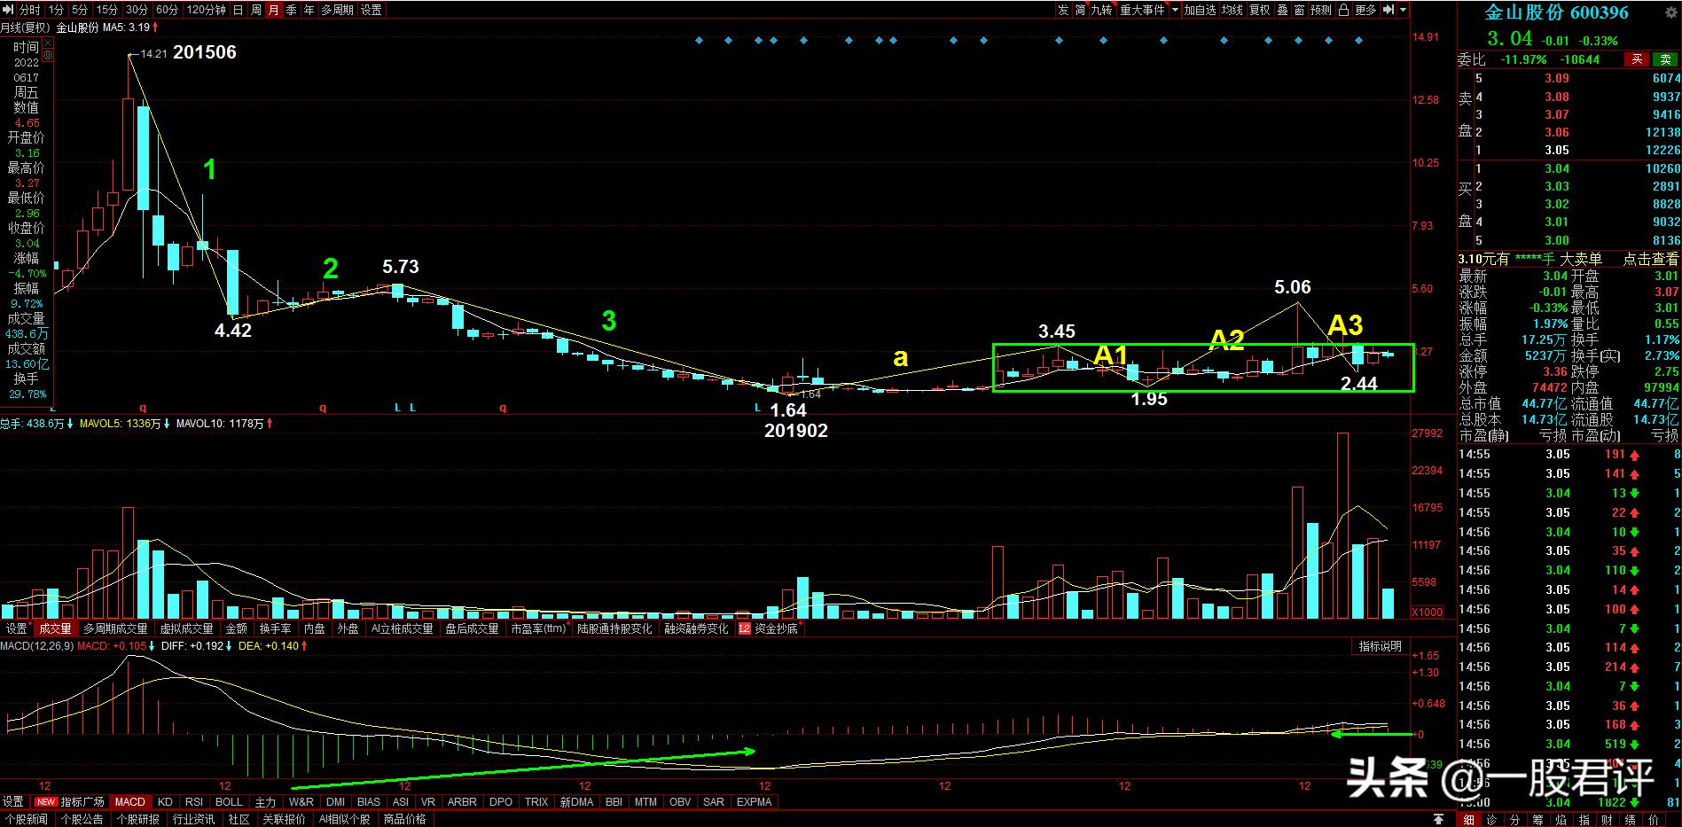Select the 成交量 volume tab
The width and height of the screenshot is (1682, 827).
tap(54, 628)
